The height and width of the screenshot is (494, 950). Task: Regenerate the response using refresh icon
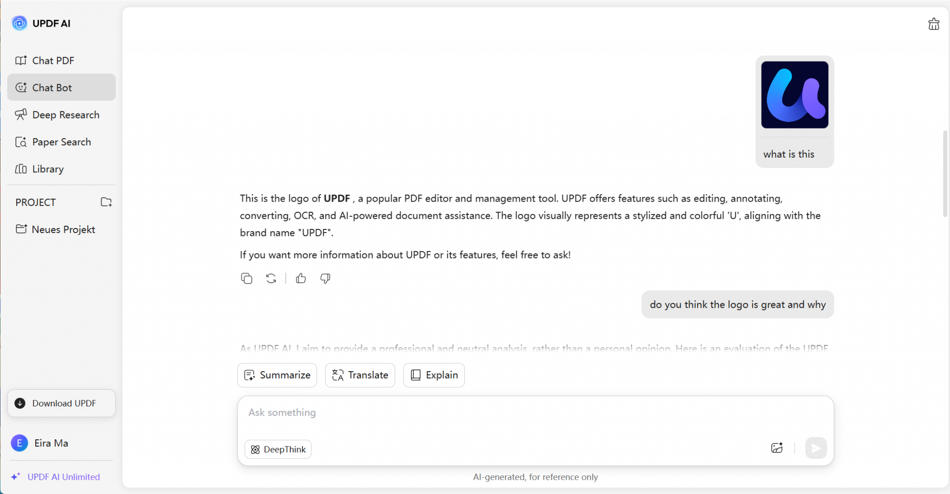271,278
